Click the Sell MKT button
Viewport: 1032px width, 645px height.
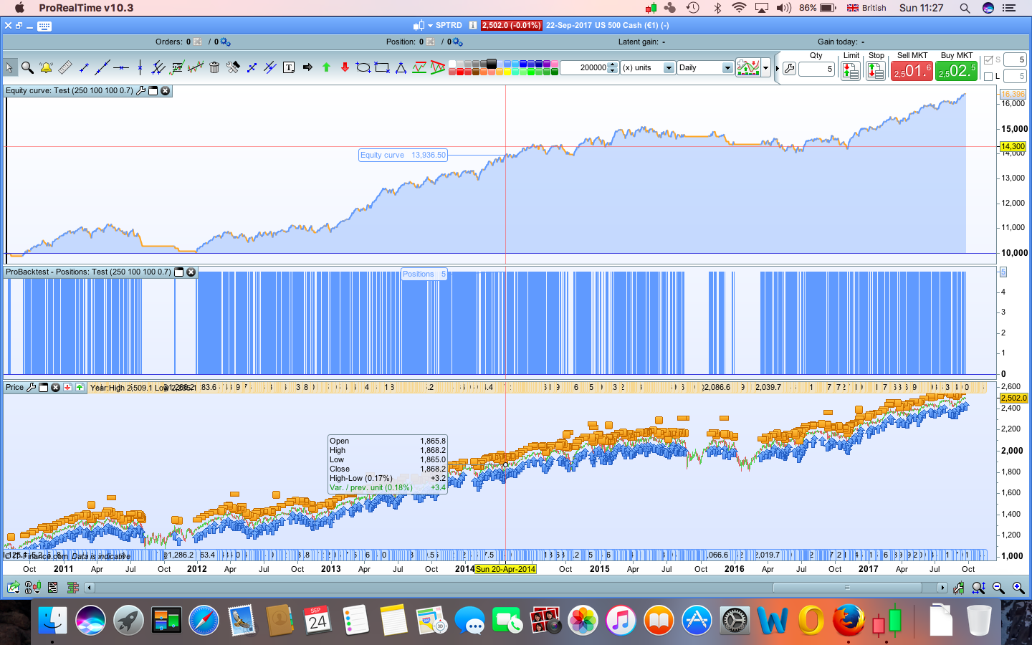[912, 70]
